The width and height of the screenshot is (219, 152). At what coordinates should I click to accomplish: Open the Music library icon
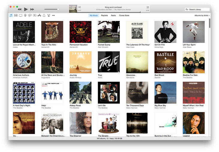11,15
